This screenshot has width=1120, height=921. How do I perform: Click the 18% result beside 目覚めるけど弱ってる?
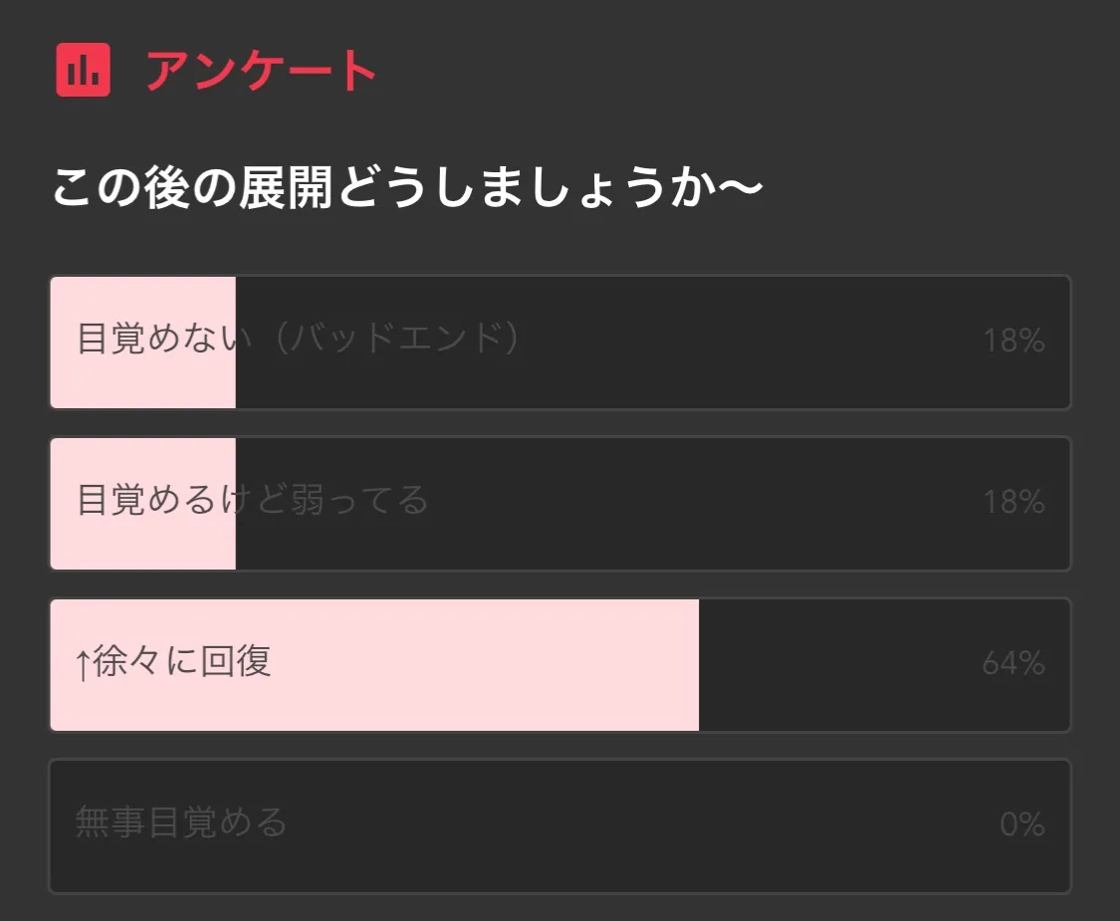pyautogui.click(x=1012, y=503)
